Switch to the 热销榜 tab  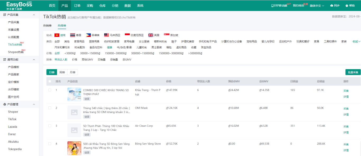pyautogui.click(x=47, y=26)
